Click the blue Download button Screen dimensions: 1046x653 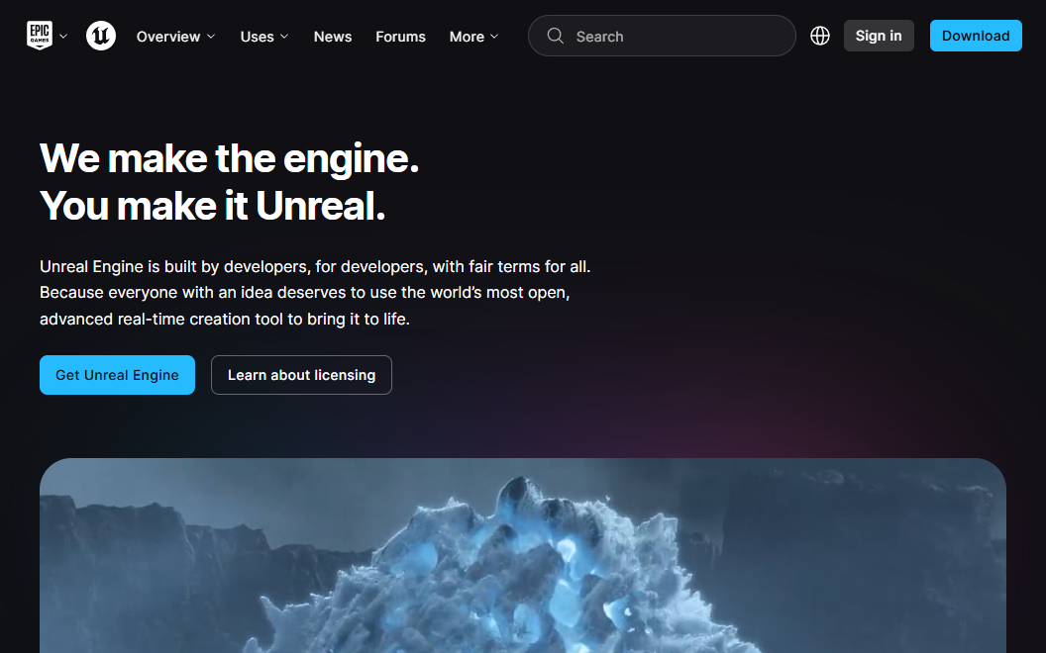pos(976,36)
